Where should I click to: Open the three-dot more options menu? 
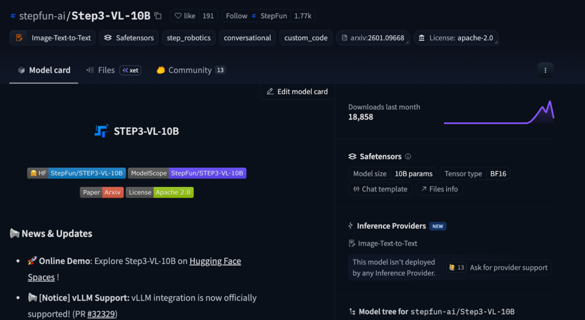546,70
